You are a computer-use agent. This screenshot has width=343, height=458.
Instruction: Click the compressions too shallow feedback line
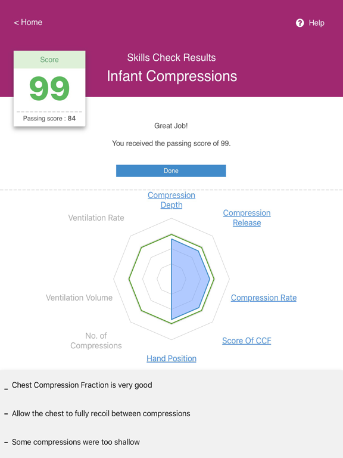[x=76, y=442]
